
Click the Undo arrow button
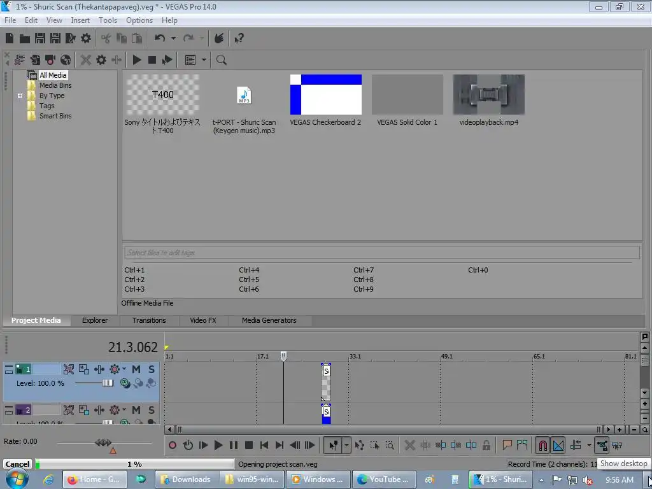point(160,38)
